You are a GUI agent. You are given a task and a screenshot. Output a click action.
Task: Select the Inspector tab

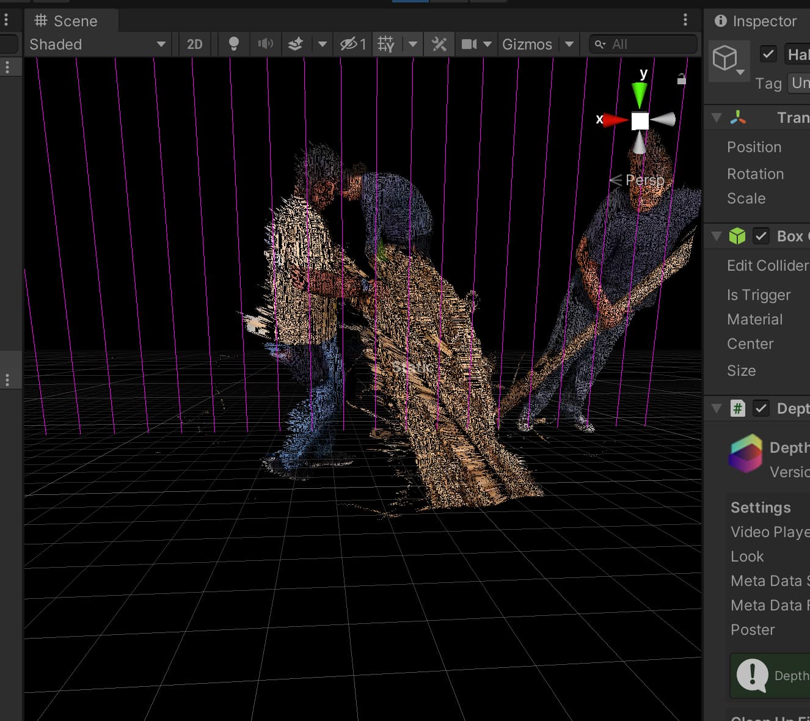click(756, 21)
